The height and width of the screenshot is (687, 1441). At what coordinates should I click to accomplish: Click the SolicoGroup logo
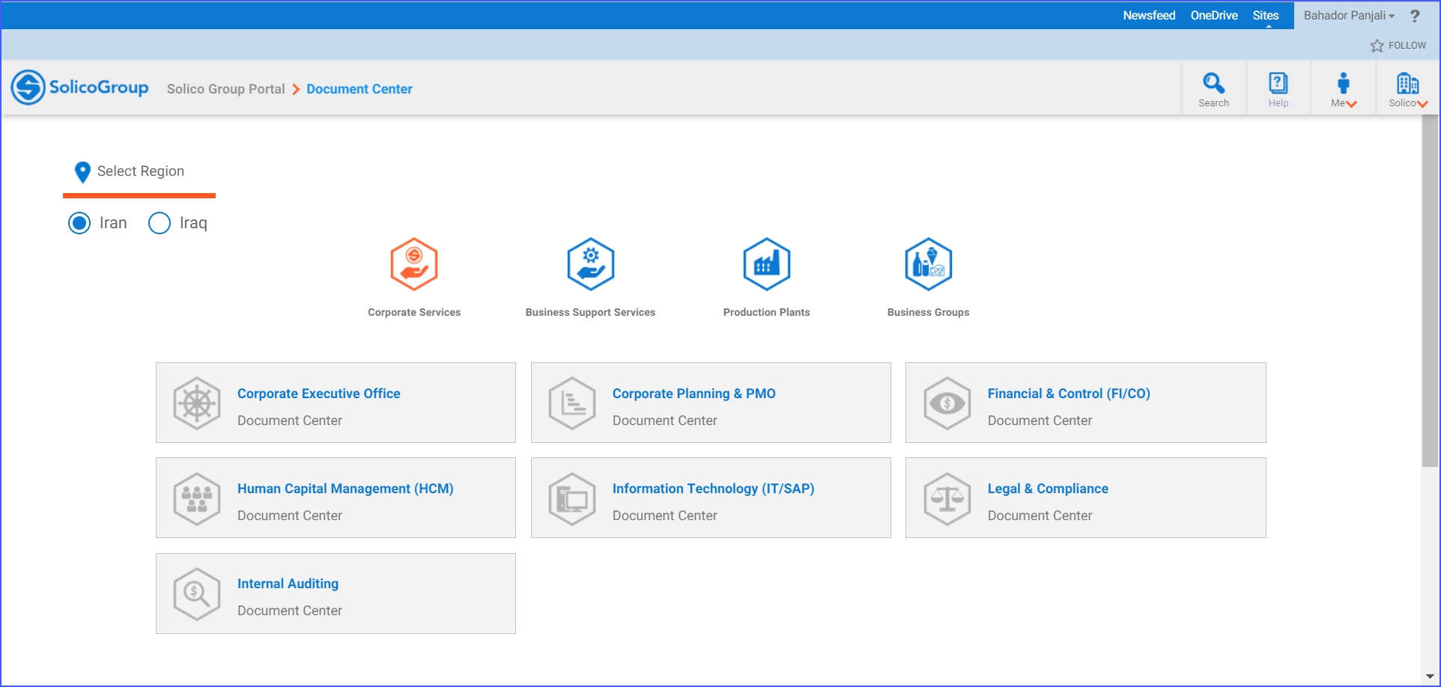click(80, 88)
